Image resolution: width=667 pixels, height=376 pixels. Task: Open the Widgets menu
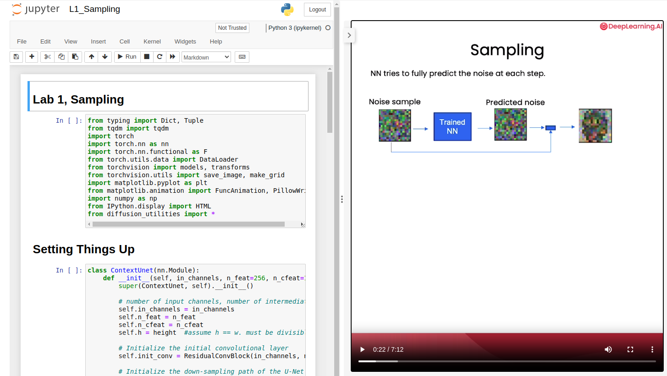pyautogui.click(x=185, y=41)
